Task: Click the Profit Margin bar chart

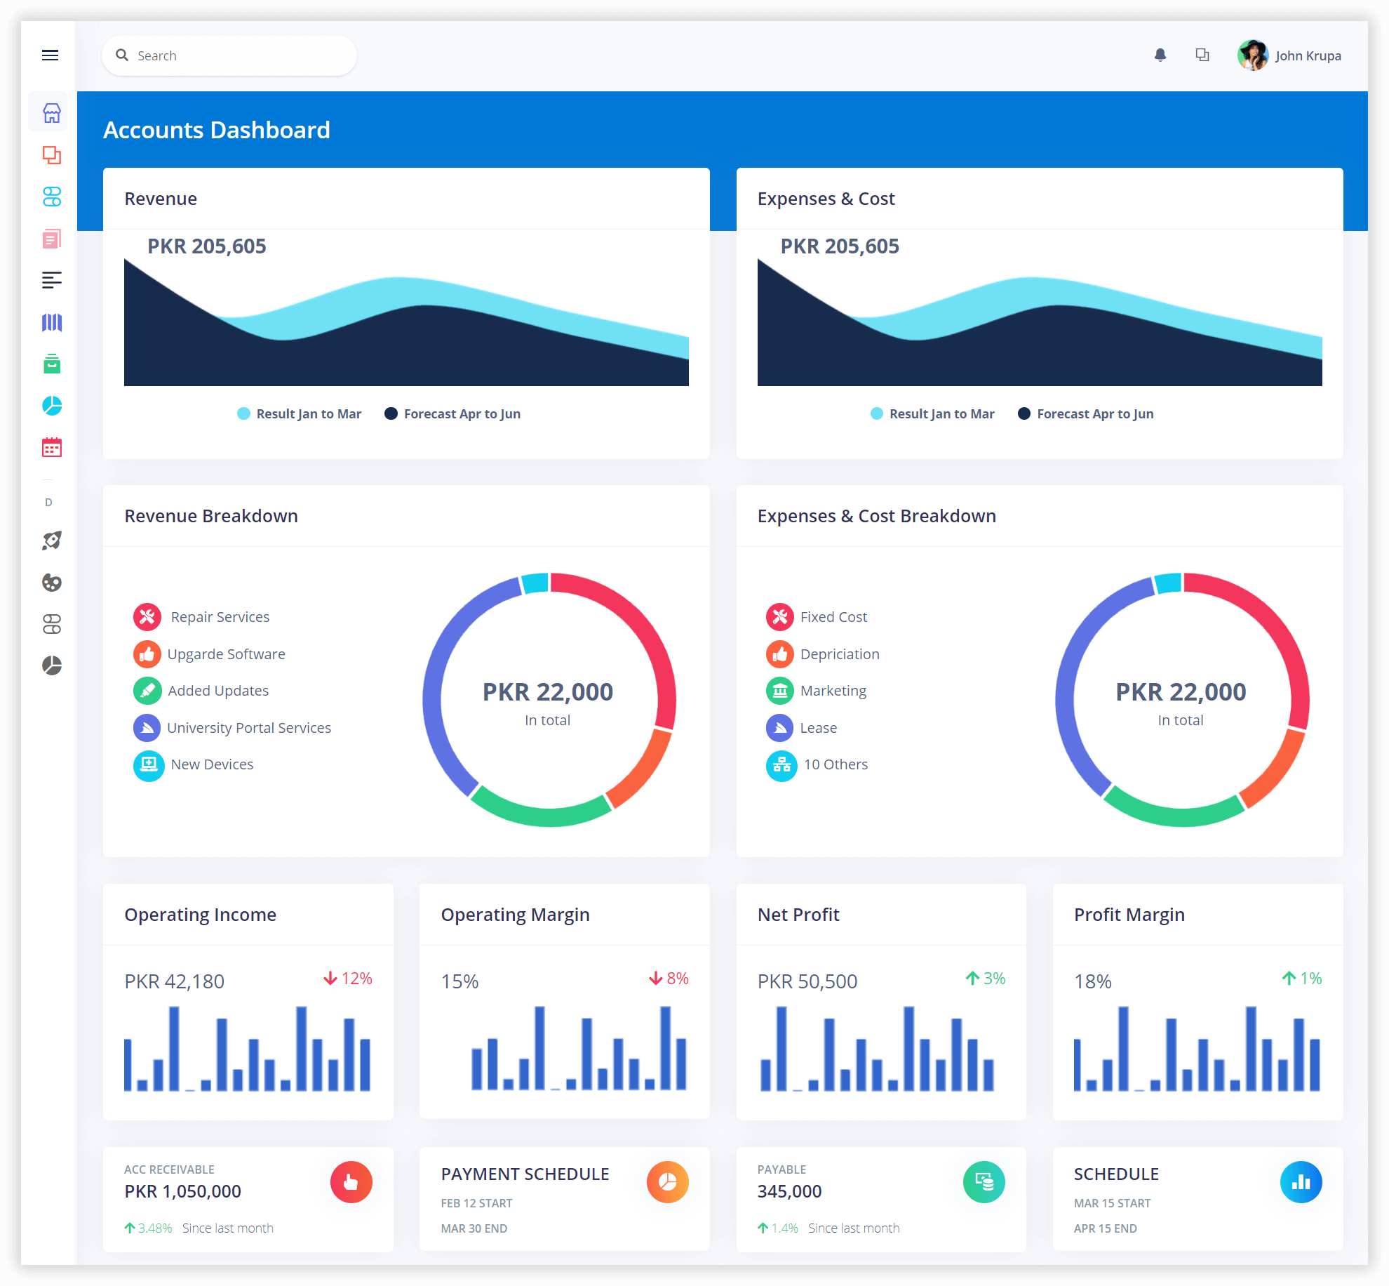Action: [x=1197, y=1049]
